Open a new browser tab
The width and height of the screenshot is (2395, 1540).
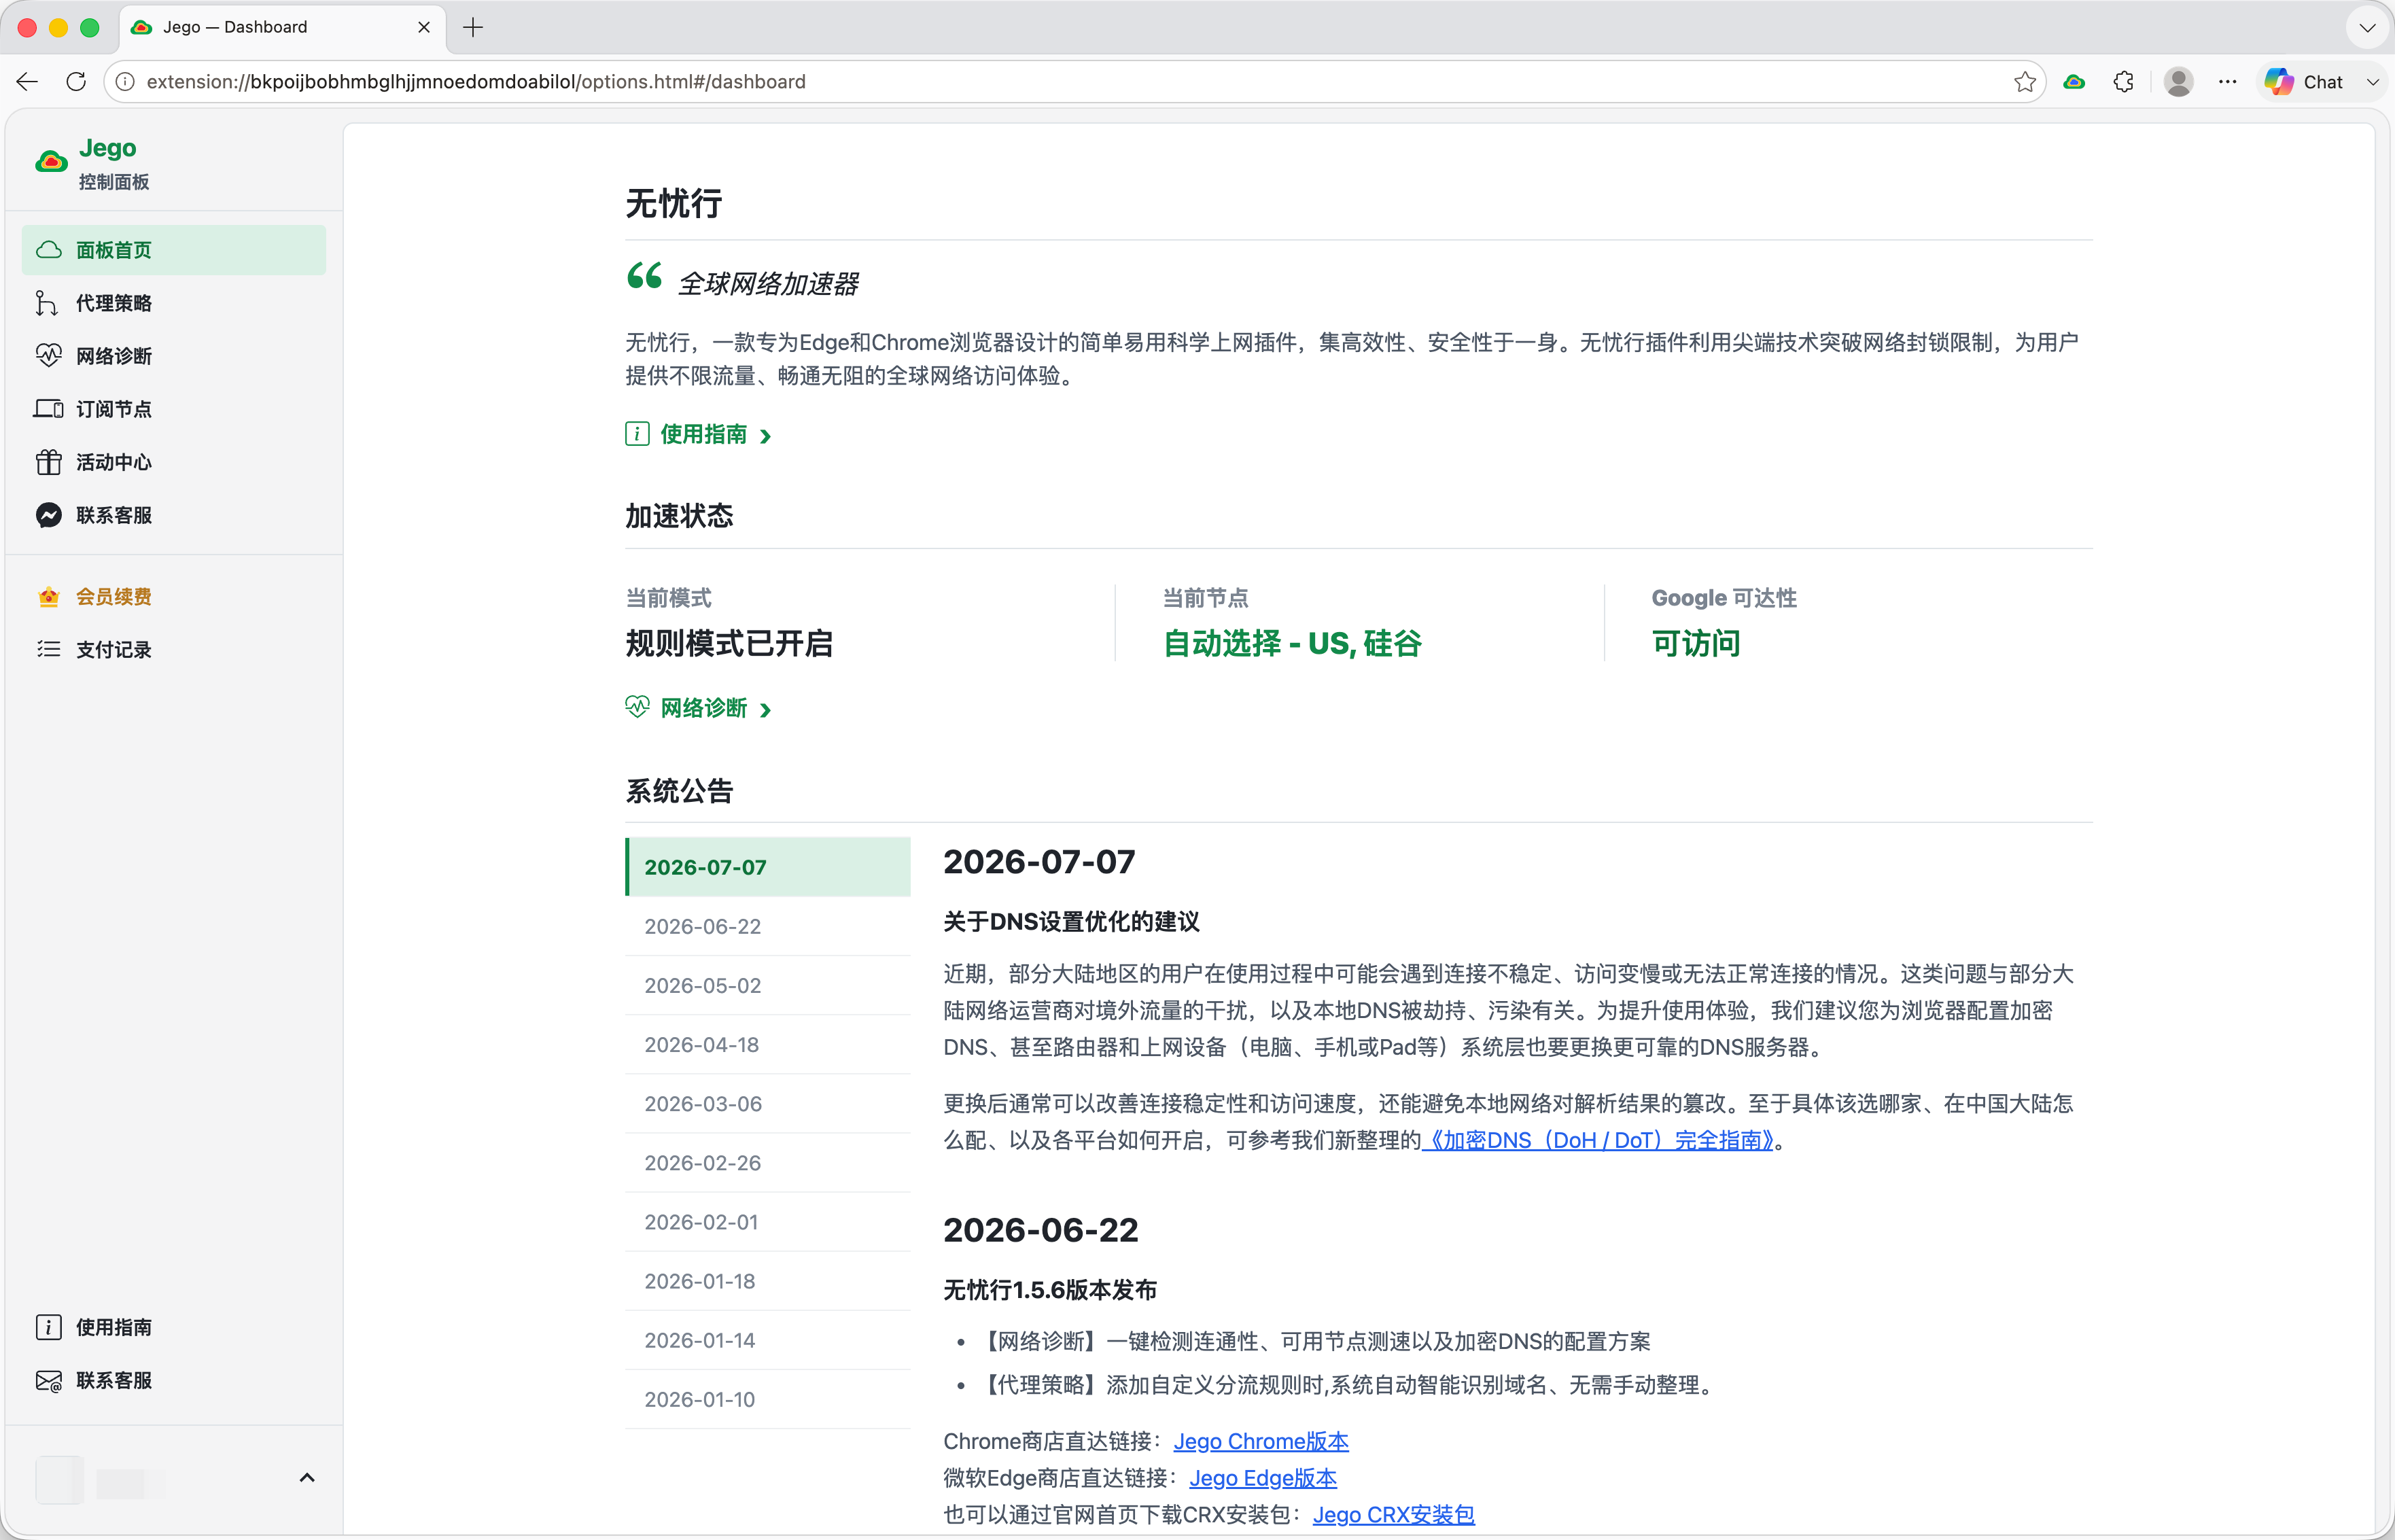[x=473, y=27]
